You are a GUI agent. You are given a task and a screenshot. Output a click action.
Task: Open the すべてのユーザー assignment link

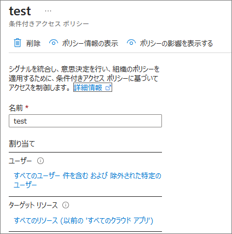point(88,180)
